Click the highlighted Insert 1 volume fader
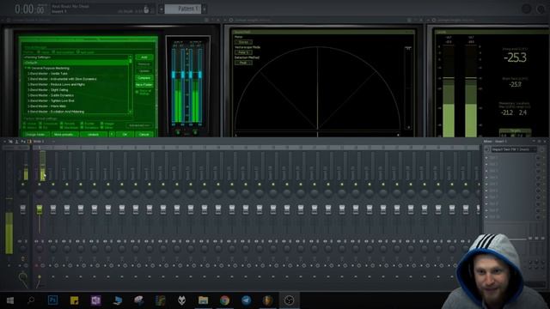Viewport: 550px width, 309px height. [x=40, y=209]
